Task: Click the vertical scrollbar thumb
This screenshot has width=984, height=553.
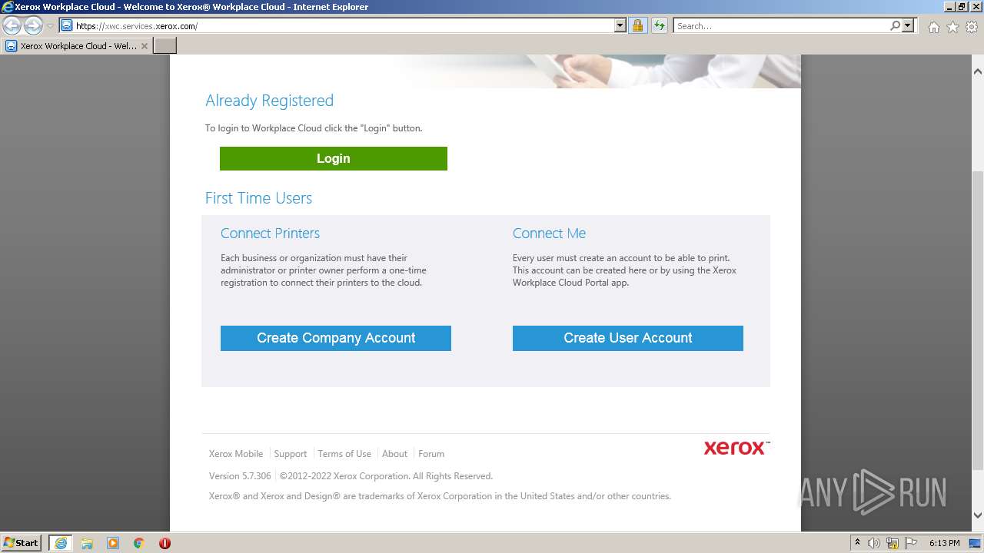Action: coord(978,319)
